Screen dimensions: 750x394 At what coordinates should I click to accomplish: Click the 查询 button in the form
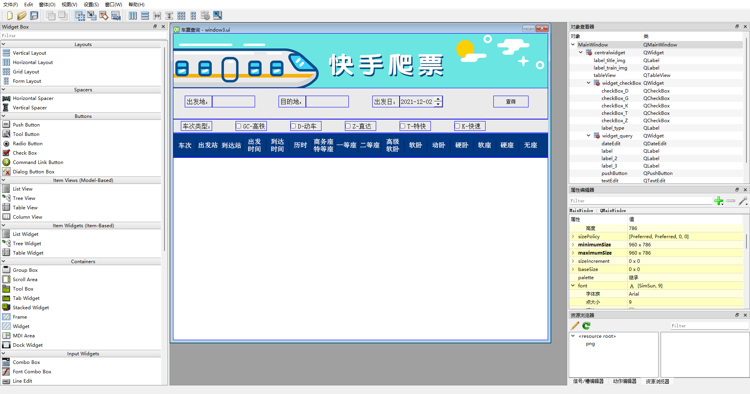tap(511, 101)
